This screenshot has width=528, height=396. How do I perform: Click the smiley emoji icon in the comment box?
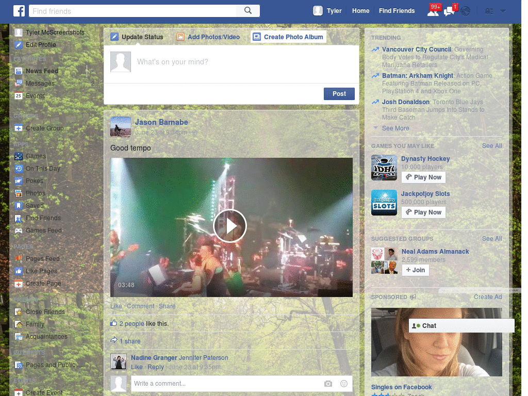point(343,384)
